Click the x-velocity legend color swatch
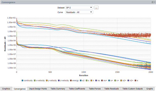This screenshot has width=156, height=91. [35, 80]
